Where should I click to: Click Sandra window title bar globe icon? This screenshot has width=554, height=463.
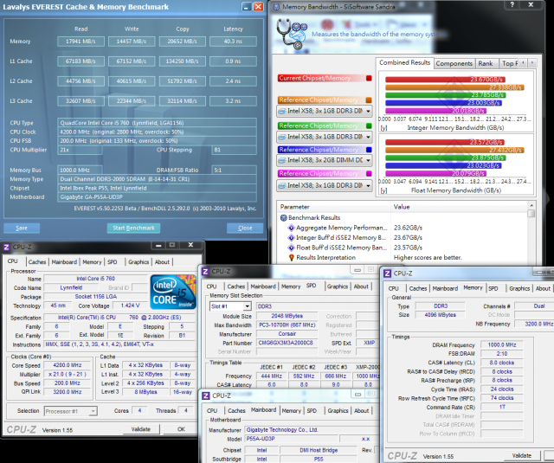tap(276, 7)
